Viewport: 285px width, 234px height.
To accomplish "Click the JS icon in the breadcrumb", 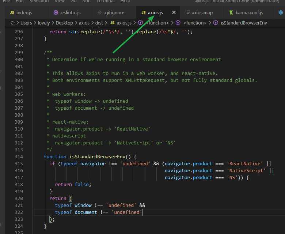I will pos(112,23).
